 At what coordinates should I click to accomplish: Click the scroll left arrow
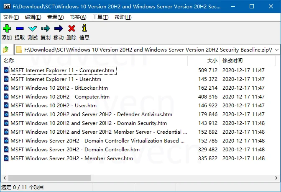point(5,178)
